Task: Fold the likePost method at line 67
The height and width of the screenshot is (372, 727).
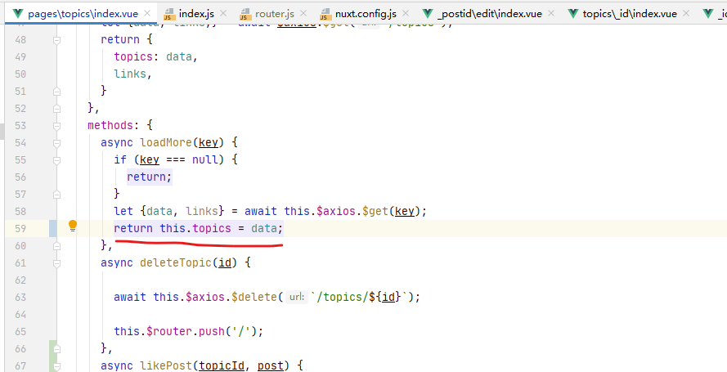Action: pos(56,366)
